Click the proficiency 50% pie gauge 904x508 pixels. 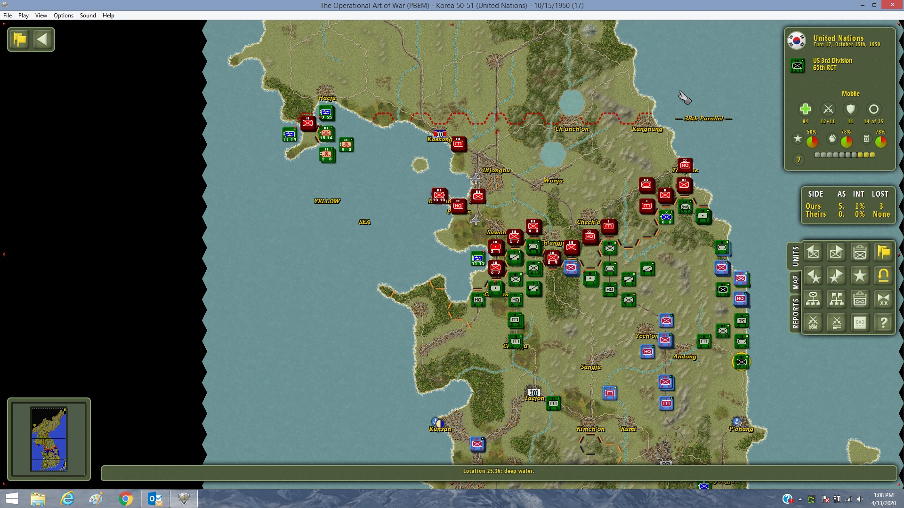click(812, 142)
